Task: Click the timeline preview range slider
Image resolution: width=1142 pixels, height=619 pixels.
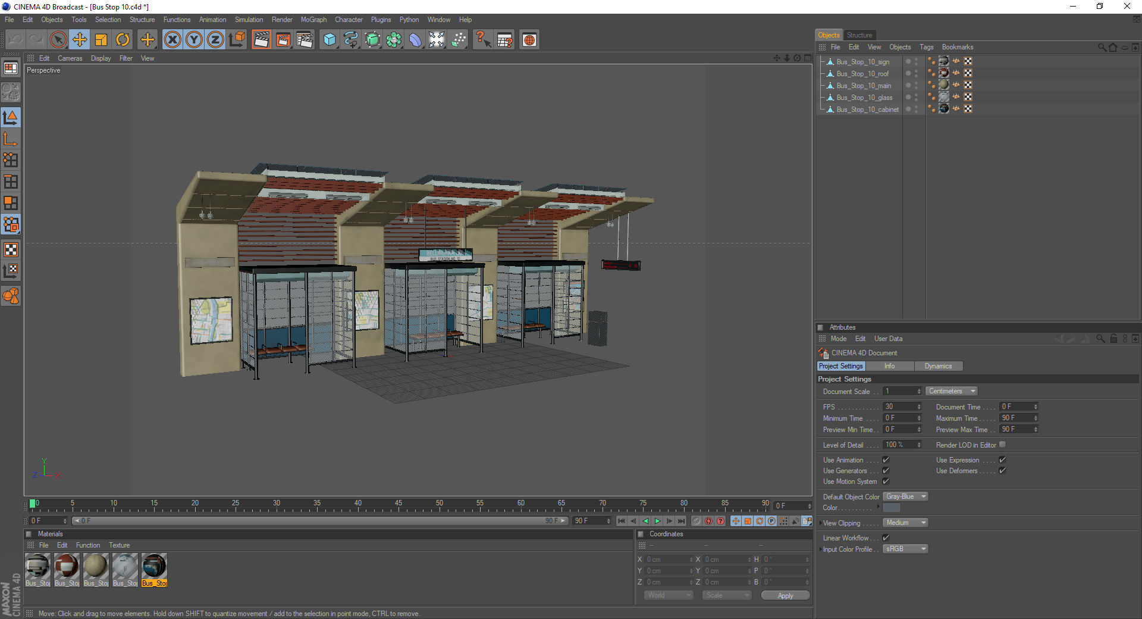Action: [x=320, y=521]
